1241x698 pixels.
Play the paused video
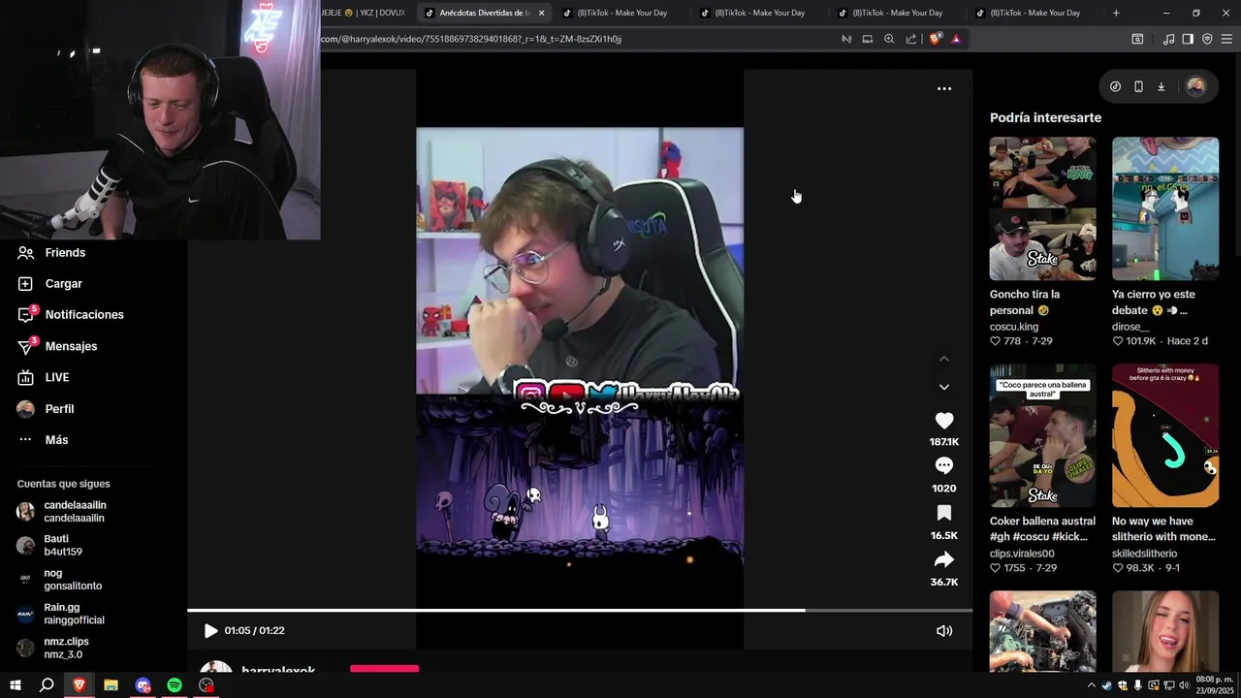(210, 630)
